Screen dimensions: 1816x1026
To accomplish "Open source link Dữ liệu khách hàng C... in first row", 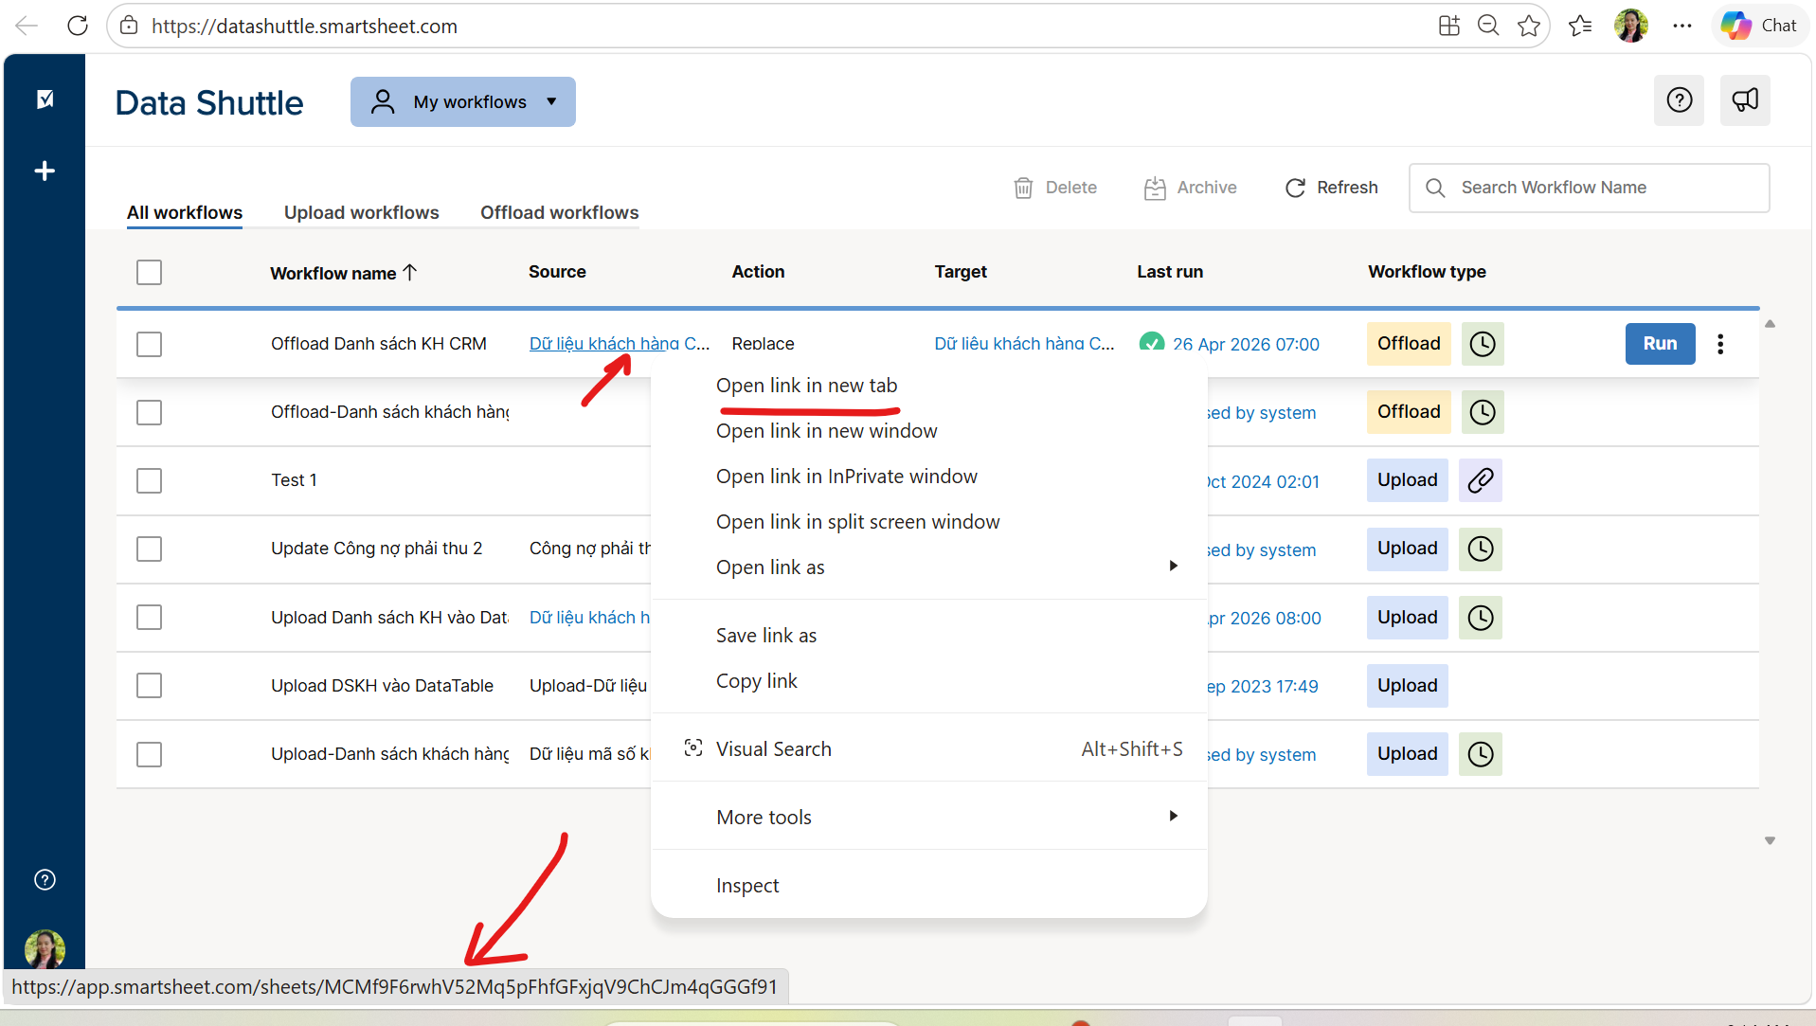I will (x=619, y=344).
